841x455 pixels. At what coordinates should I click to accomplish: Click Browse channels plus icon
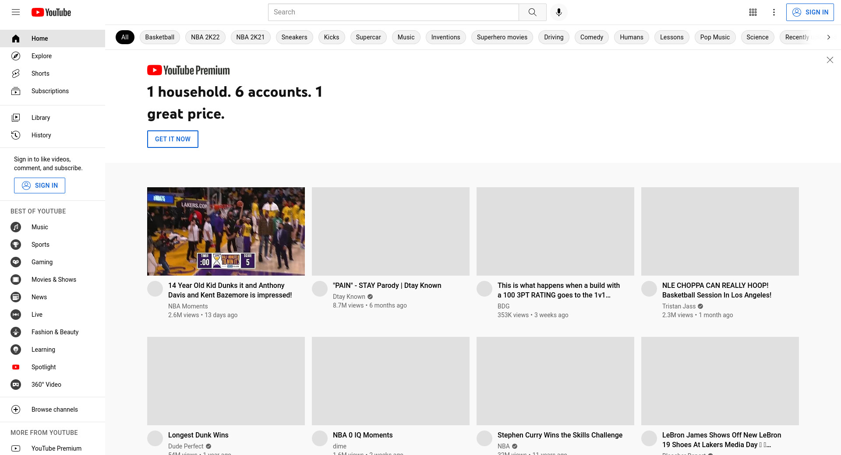(16, 409)
